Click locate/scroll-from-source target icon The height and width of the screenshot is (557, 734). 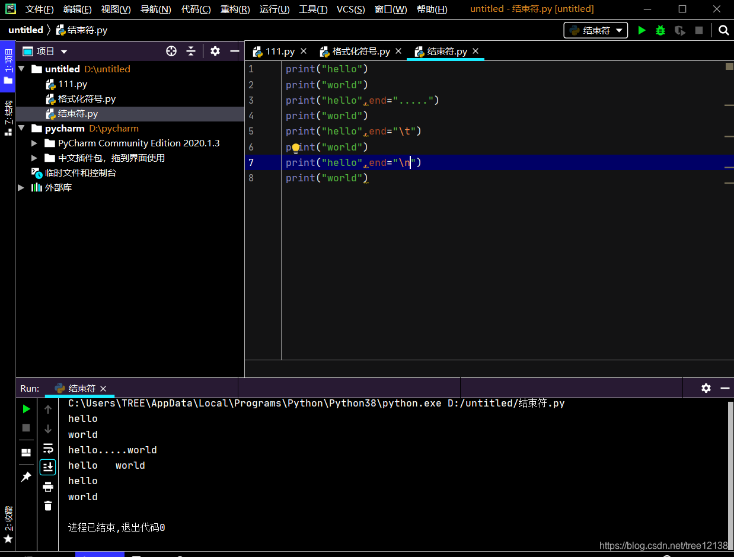coord(171,51)
